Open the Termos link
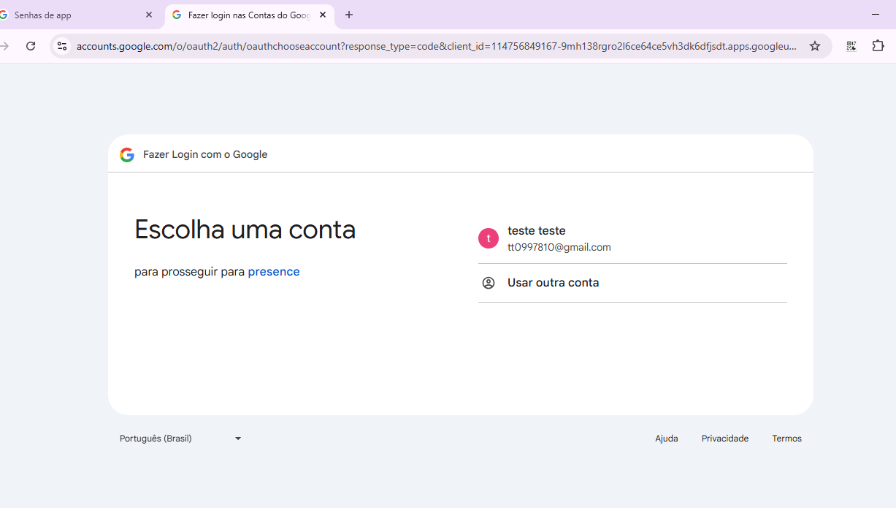 [787, 439]
